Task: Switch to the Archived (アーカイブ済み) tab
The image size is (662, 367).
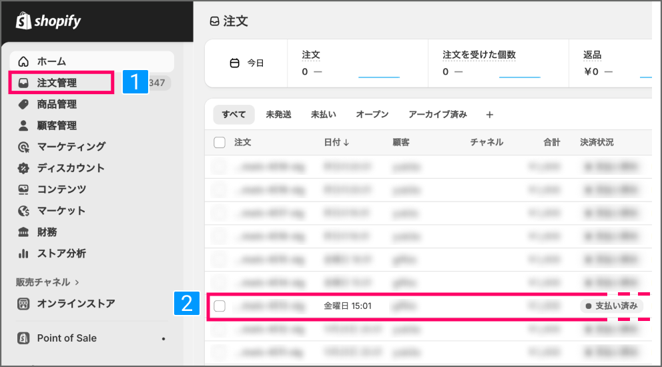Action: point(437,115)
